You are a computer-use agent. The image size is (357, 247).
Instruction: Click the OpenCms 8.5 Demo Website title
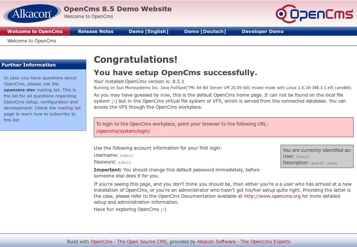click(x=117, y=9)
